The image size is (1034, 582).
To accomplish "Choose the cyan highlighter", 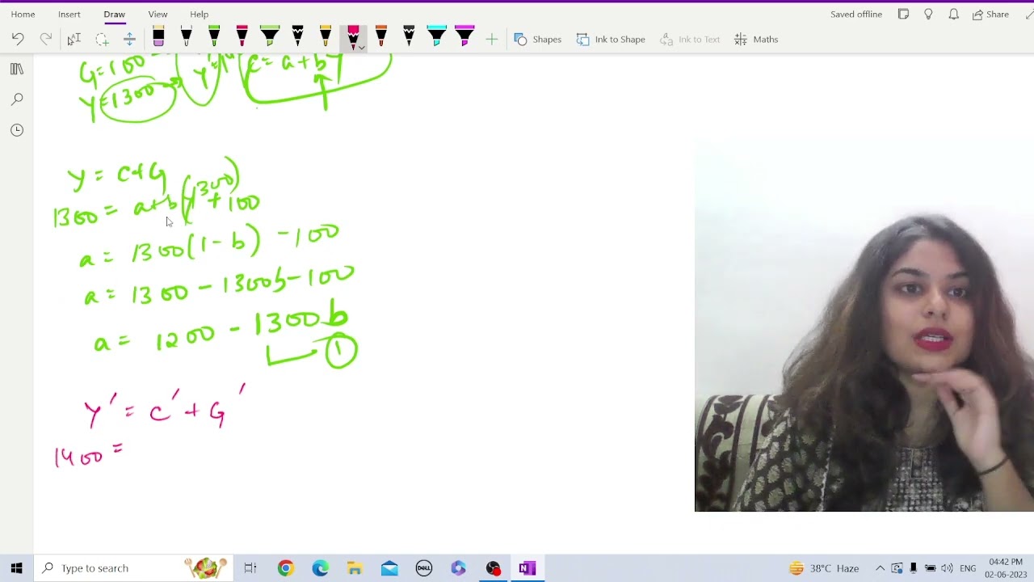I will [x=437, y=37].
